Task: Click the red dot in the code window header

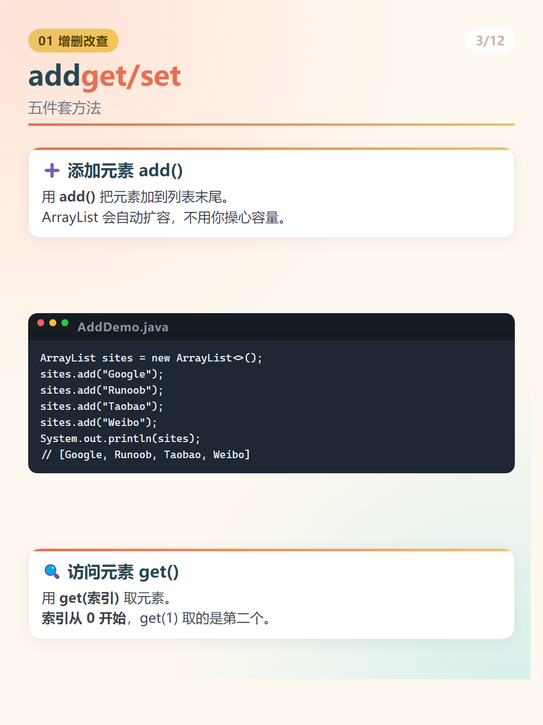Action: pyautogui.click(x=41, y=323)
